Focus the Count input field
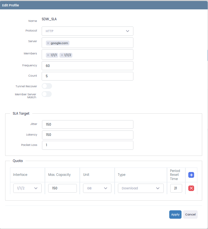 coord(88,76)
